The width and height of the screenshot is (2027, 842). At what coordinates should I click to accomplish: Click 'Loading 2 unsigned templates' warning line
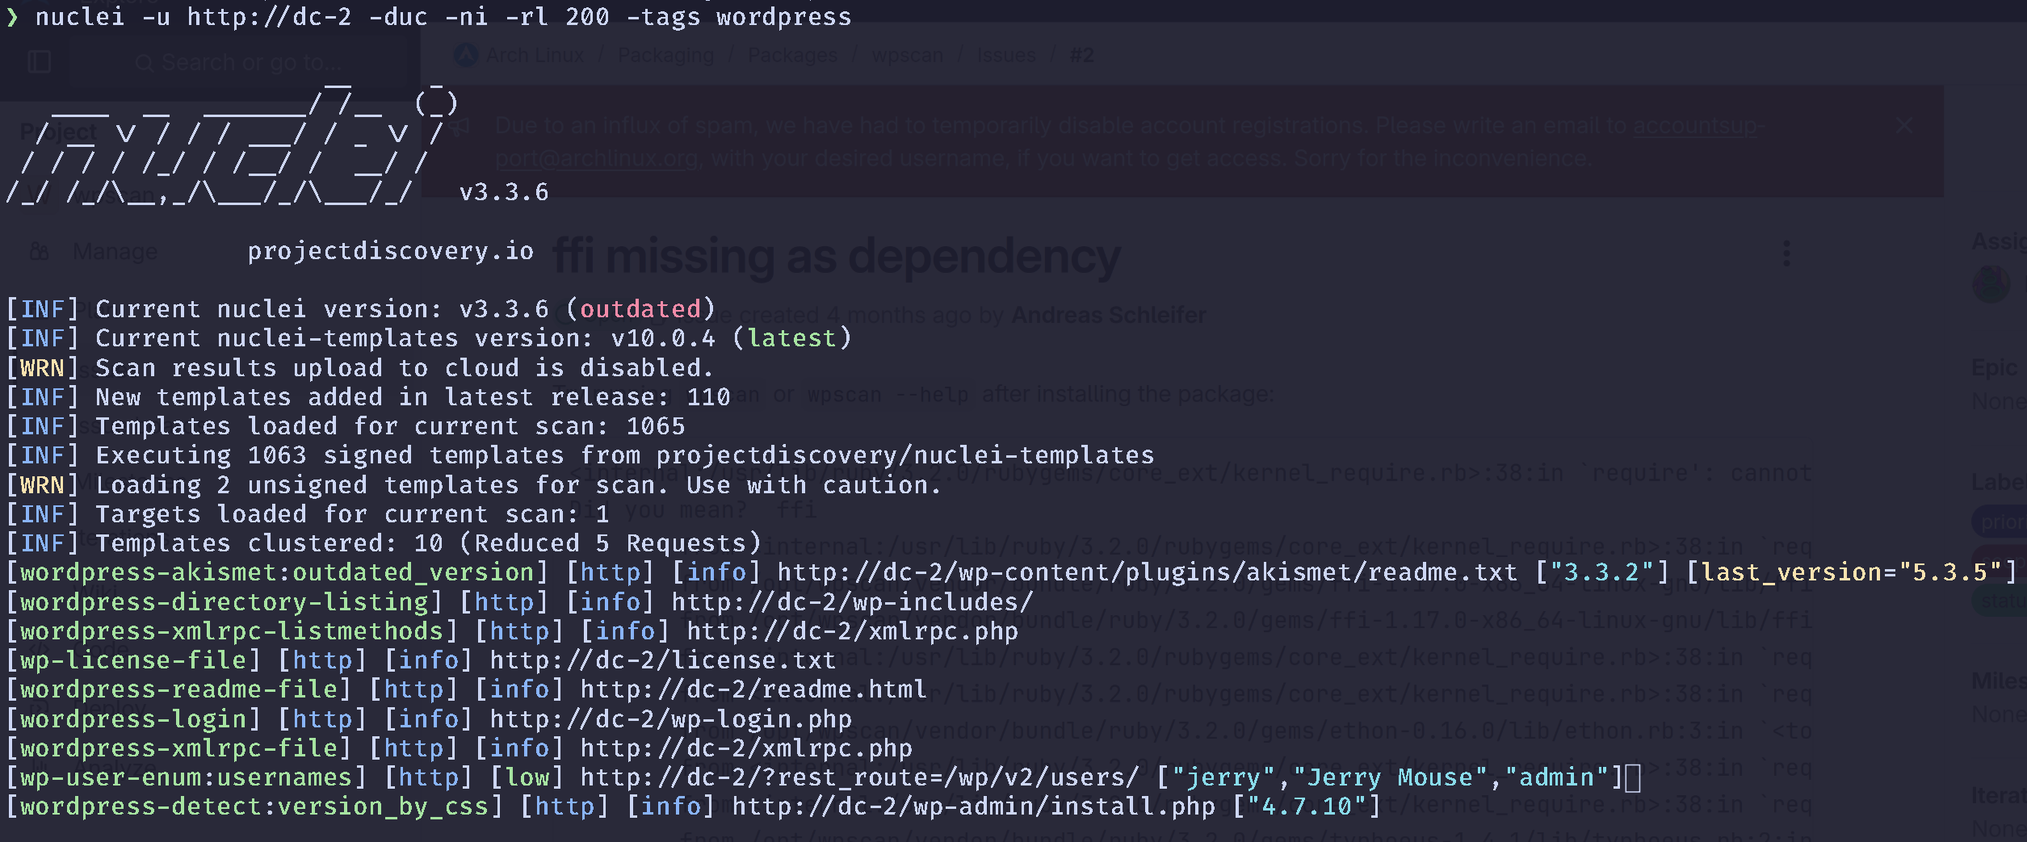(x=518, y=485)
